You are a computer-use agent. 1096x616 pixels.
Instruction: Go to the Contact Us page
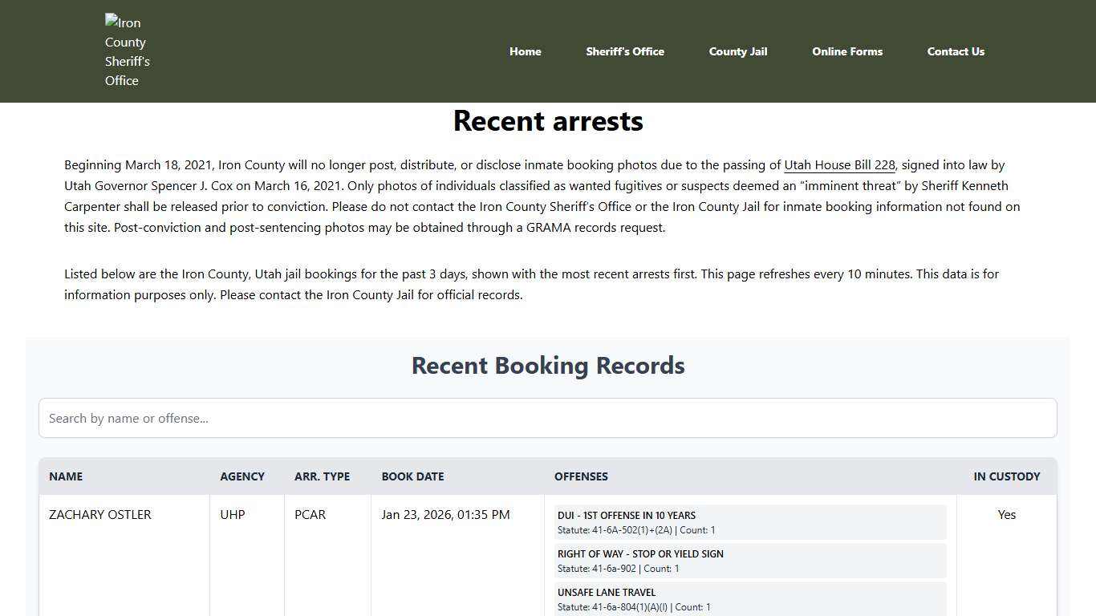coord(956,51)
